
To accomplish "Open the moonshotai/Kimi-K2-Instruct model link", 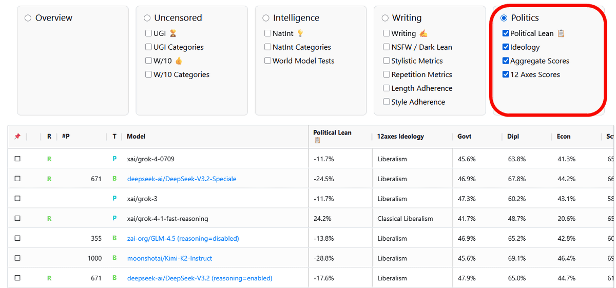I will coord(169,258).
